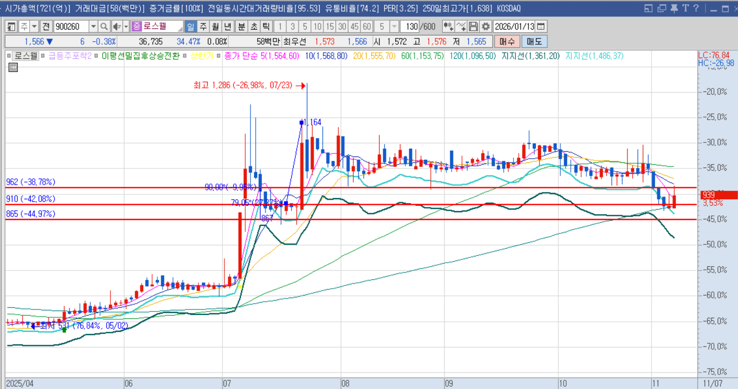Open the market type dropdown arrow
This screenshot has height=389, width=738.
[34, 27]
